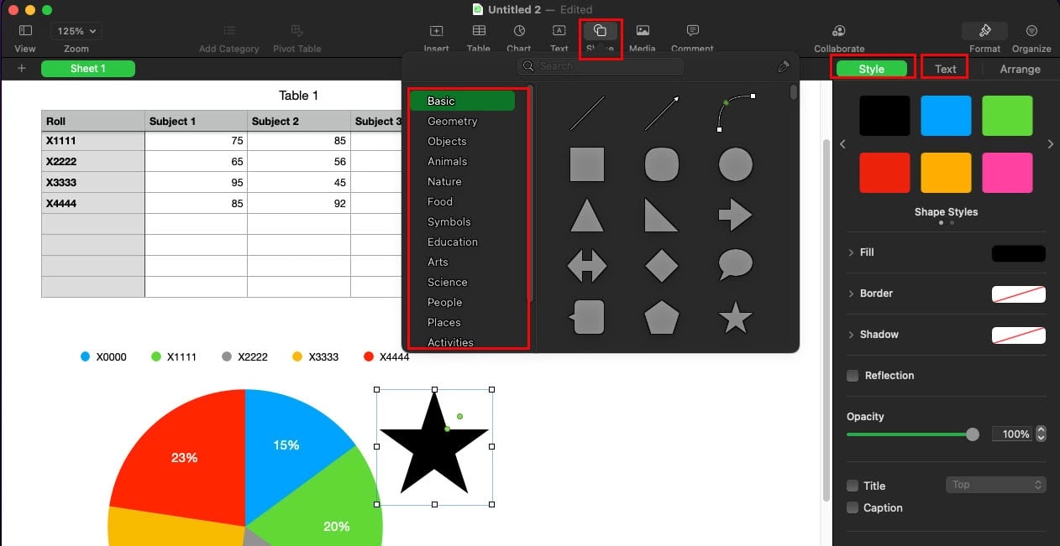Open the Fill black color well
Image resolution: width=1060 pixels, height=546 pixels.
[1019, 253]
